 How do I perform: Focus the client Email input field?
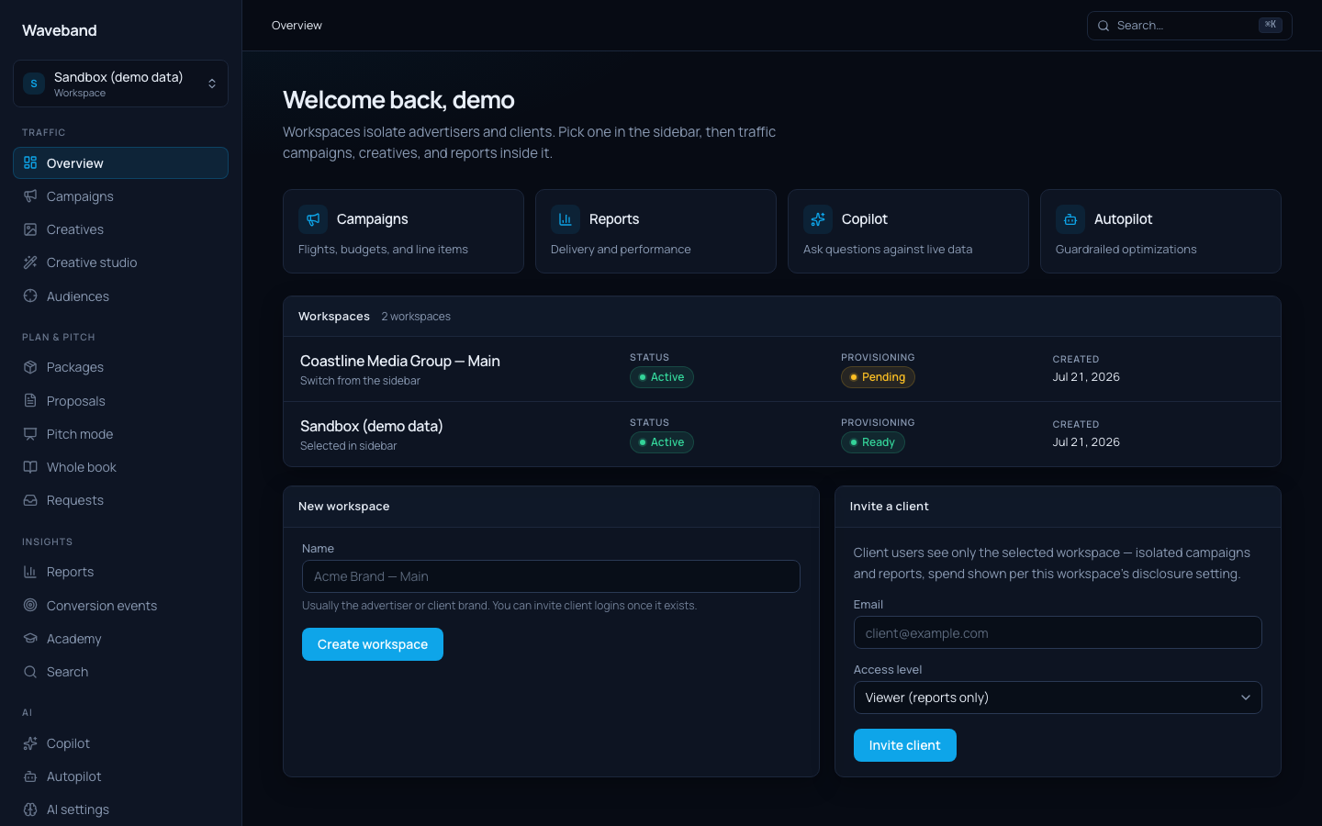(x=1058, y=632)
